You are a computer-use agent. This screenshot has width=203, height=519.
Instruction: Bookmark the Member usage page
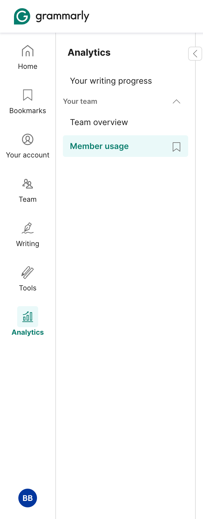(176, 146)
